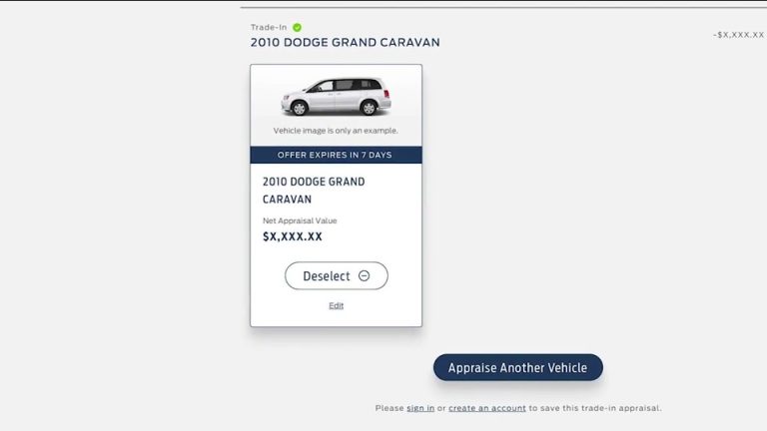Follow the sign in link
The image size is (767, 431).
420,408
